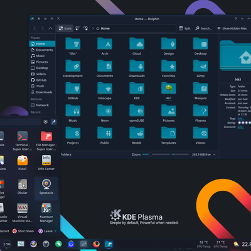The width and height of the screenshot is (251, 251).
Task: Click Shut Down in the launcher
Action: pyautogui.click(x=23, y=231)
